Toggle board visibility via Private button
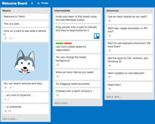The image size is (155, 124). point(43,3)
